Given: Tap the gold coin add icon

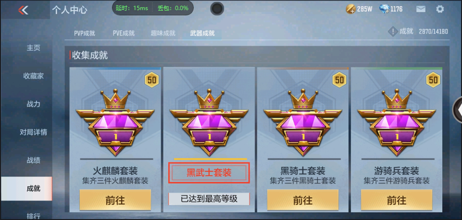Looking at the screenshot, I should click(x=350, y=9).
